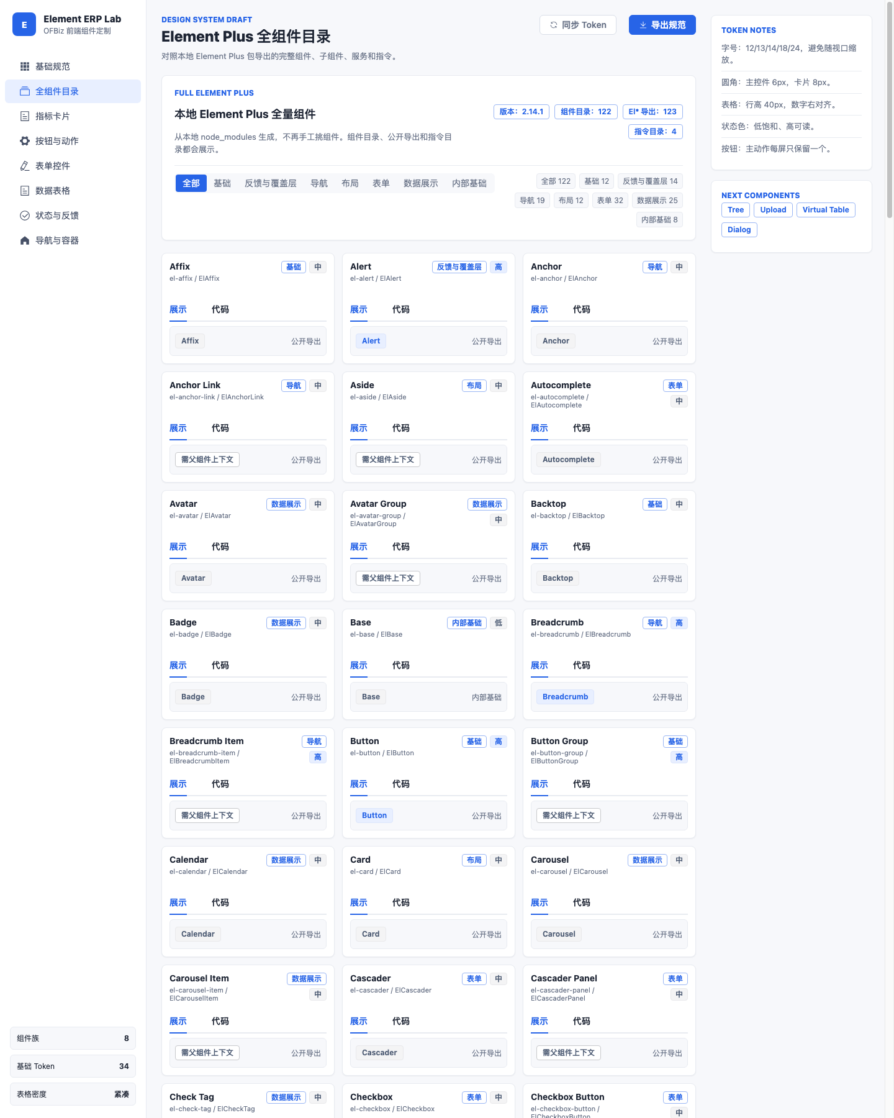Click the Dialog tag
This screenshot has width=894, height=1118.
click(x=739, y=230)
